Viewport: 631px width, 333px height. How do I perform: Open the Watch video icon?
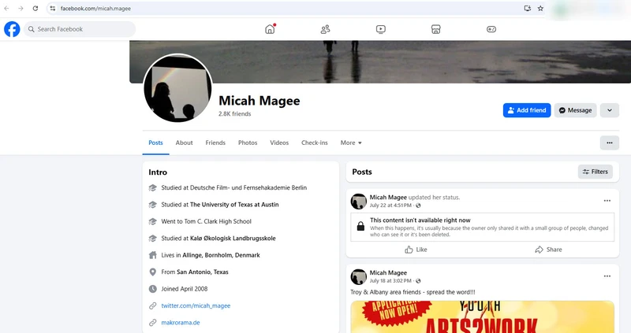click(x=381, y=29)
